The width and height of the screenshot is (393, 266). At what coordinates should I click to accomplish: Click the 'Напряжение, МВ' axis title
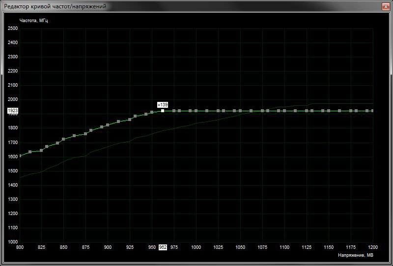pyautogui.click(x=356, y=255)
